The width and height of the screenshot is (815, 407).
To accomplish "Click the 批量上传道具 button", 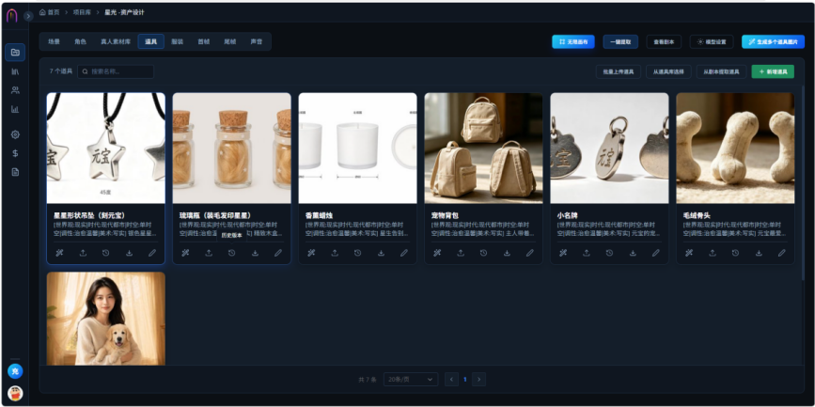I will (x=618, y=71).
